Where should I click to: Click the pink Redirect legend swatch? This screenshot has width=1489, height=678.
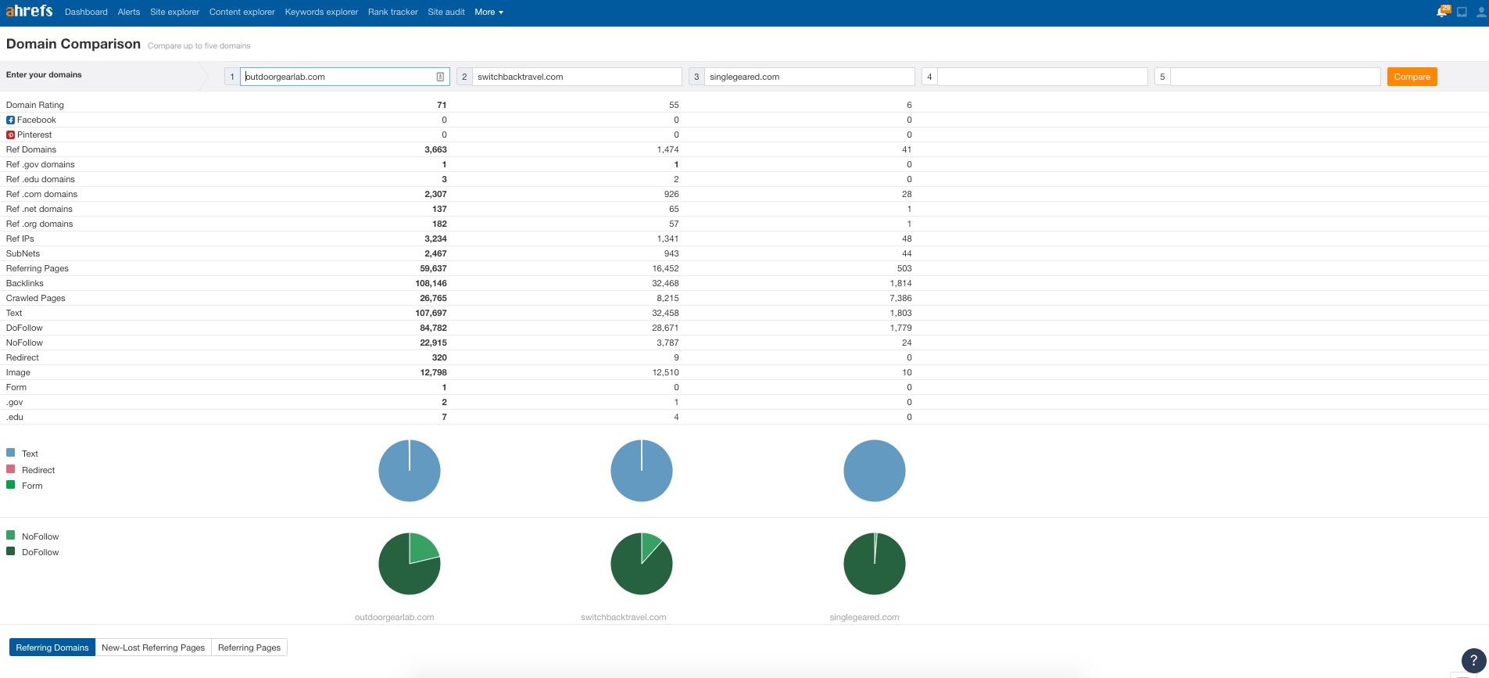11,469
